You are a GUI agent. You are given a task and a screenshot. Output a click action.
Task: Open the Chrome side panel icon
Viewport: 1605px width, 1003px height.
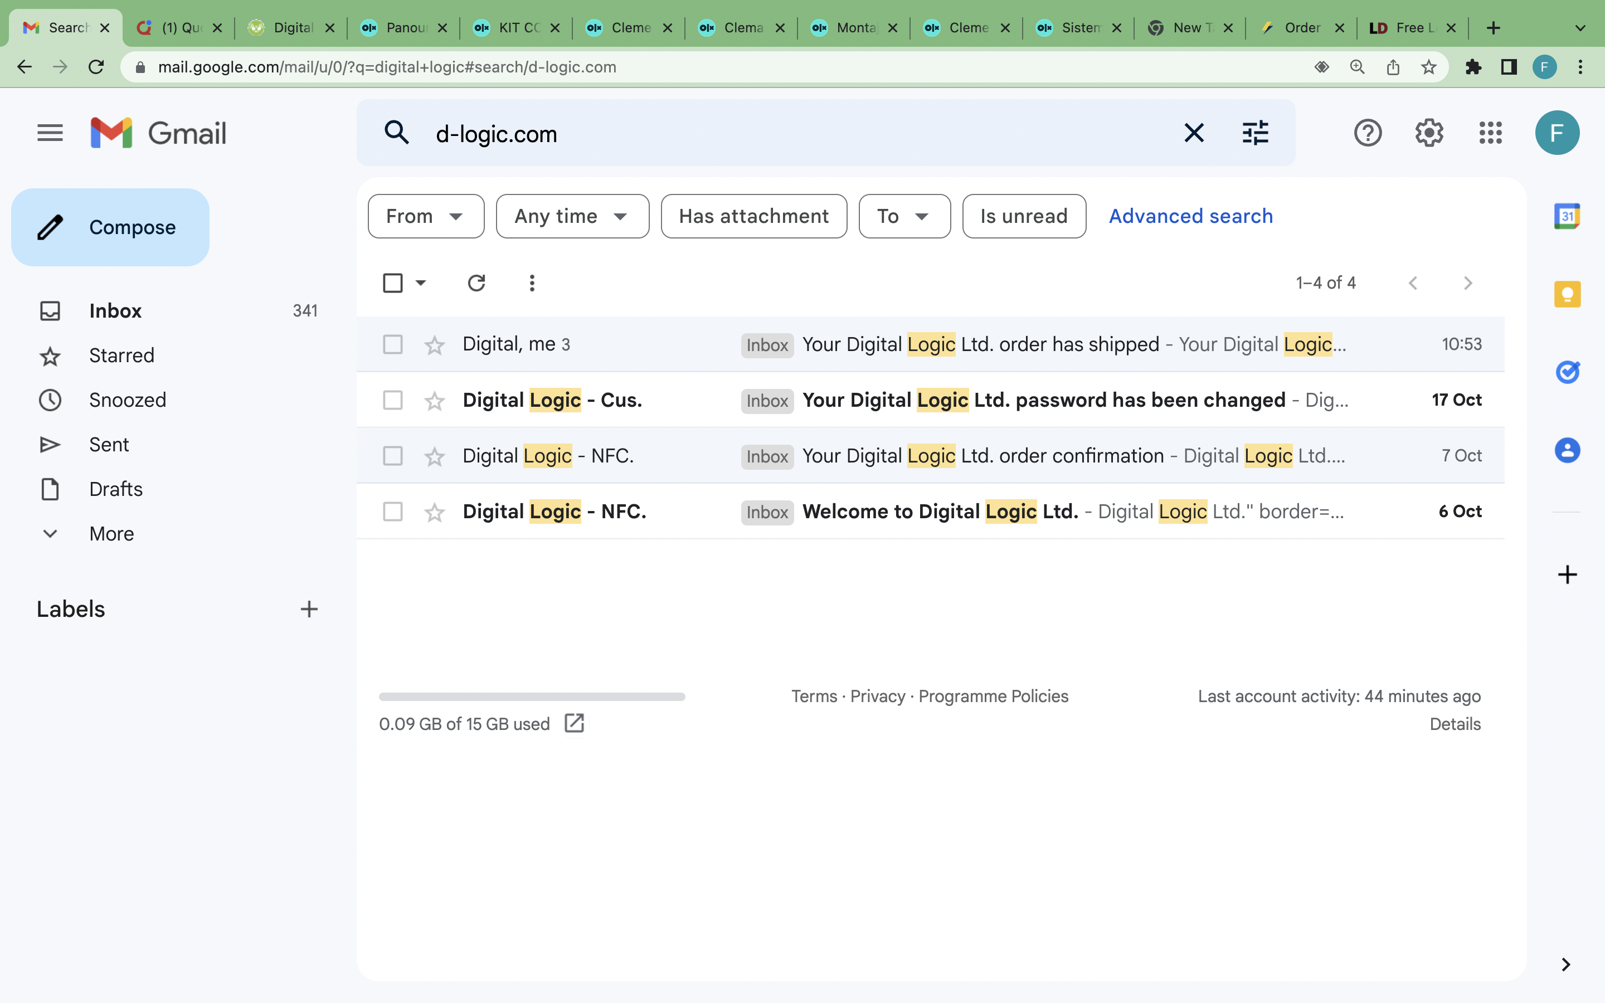(x=1509, y=67)
